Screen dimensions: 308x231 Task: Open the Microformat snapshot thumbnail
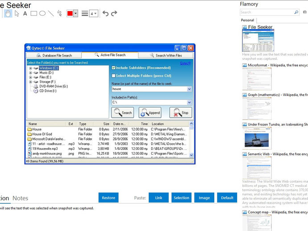[257, 79]
